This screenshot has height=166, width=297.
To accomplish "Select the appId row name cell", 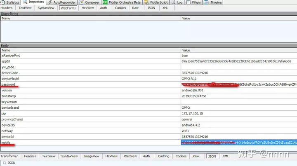I will pos(91,61).
